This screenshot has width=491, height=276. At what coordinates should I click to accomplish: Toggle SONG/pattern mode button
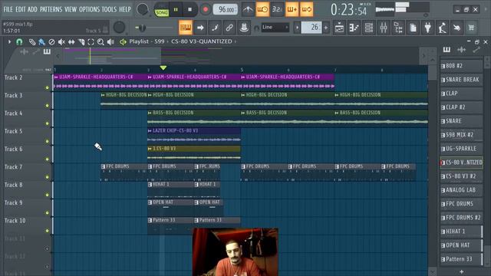(x=162, y=12)
